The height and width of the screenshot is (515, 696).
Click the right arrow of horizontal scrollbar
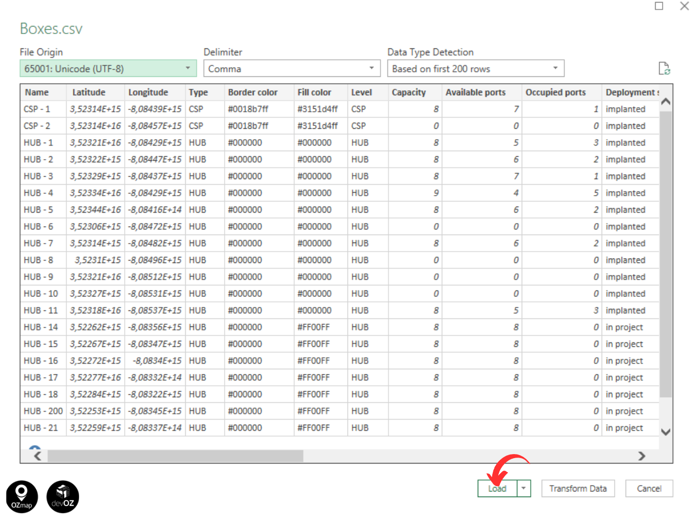(x=642, y=456)
